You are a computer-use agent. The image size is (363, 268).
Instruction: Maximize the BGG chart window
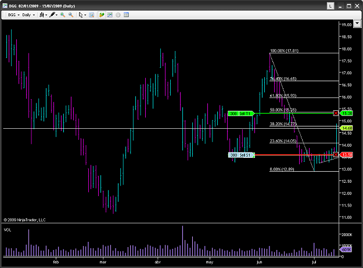[x=348, y=6]
